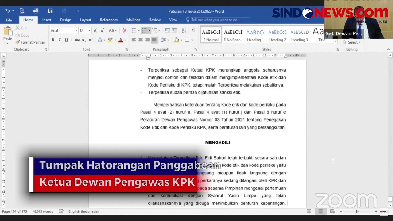
Task: Apply the Normal style
Action: coord(211,35)
